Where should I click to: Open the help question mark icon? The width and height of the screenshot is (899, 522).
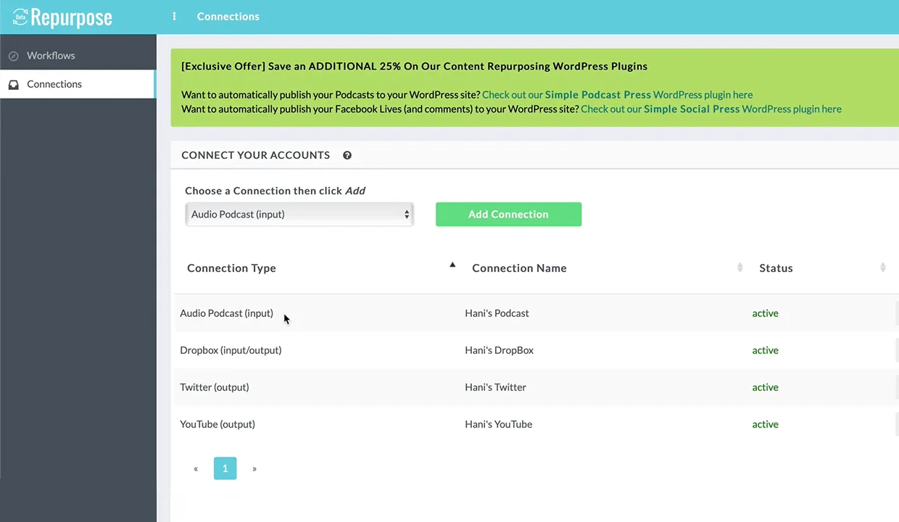point(347,155)
